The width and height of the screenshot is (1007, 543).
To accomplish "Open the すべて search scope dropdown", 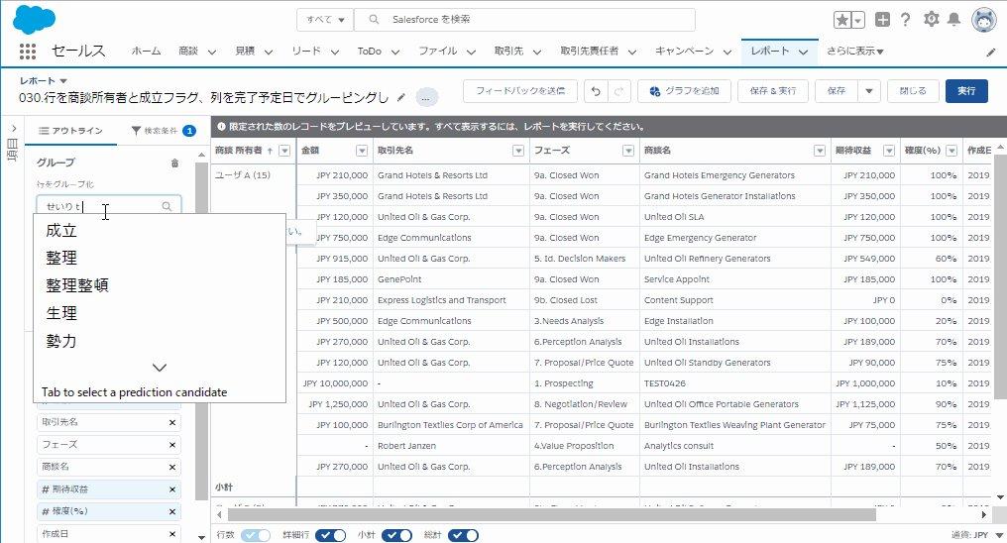I will 325,19.
